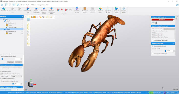The width and height of the screenshot is (179, 94).
Task: Click Ajouter un scan icon
Action: click(116, 9)
